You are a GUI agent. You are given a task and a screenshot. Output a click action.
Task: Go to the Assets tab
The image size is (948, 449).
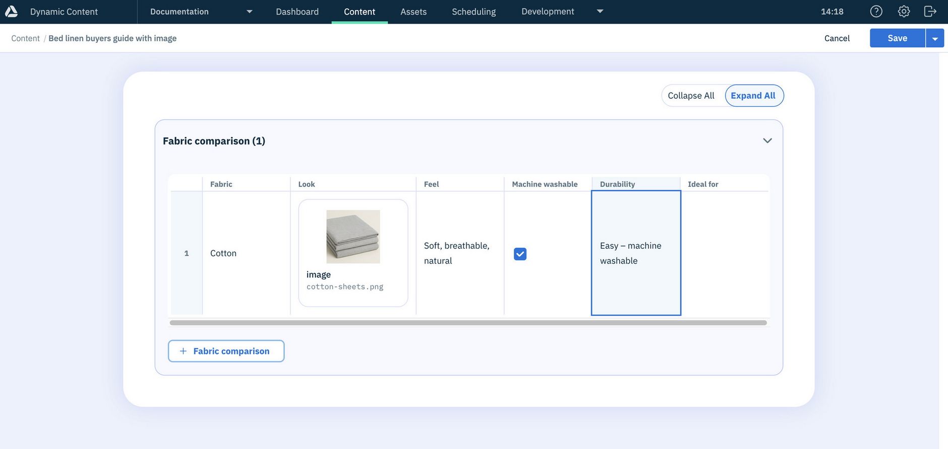click(413, 12)
